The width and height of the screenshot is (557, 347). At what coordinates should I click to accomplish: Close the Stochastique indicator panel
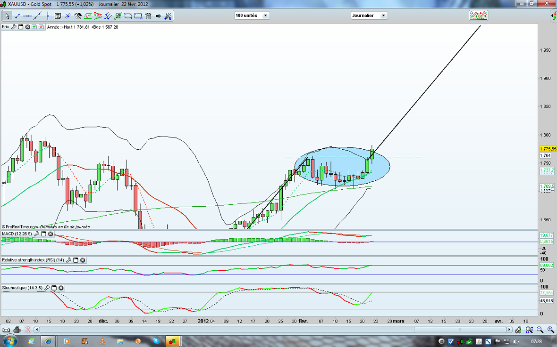61,288
